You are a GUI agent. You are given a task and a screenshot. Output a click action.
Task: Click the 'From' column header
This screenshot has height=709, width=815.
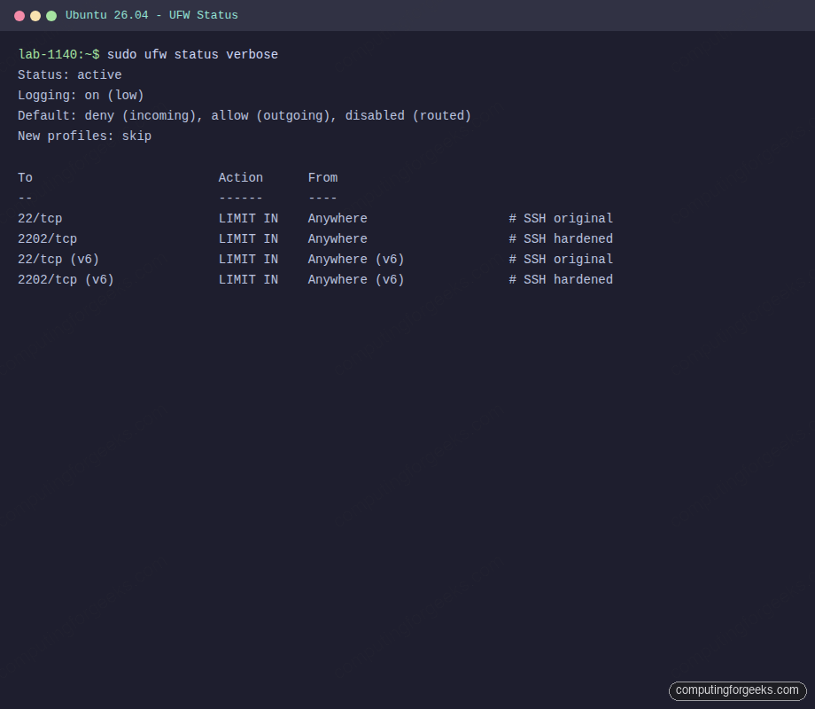pos(322,177)
